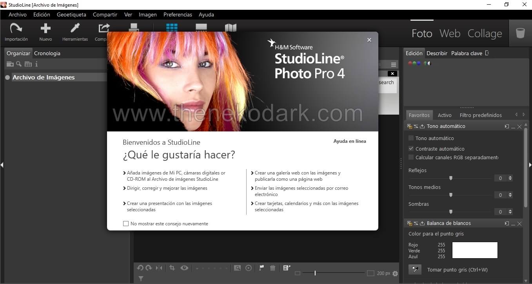Image resolution: width=532 pixels, height=284 pixels.
Task: Click 'Dirigir, corregir y mejorar las imágenes'
Action: click(x=167, y=188)
